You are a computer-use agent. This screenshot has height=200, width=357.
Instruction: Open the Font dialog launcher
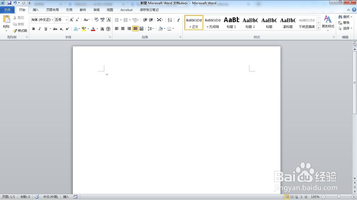coord(110,37)
